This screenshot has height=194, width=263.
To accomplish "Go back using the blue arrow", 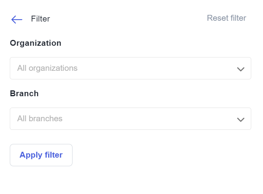I will pyautogui.click(x=17, y=19).
